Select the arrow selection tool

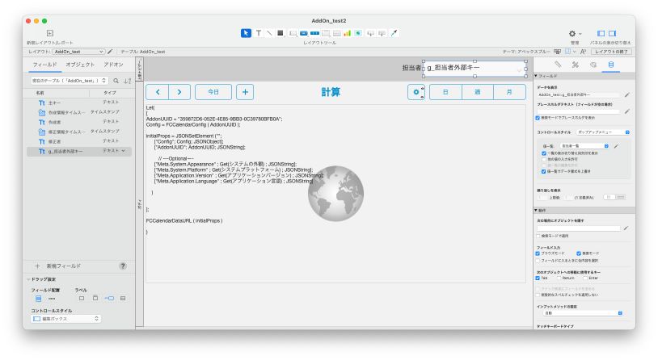246,33
